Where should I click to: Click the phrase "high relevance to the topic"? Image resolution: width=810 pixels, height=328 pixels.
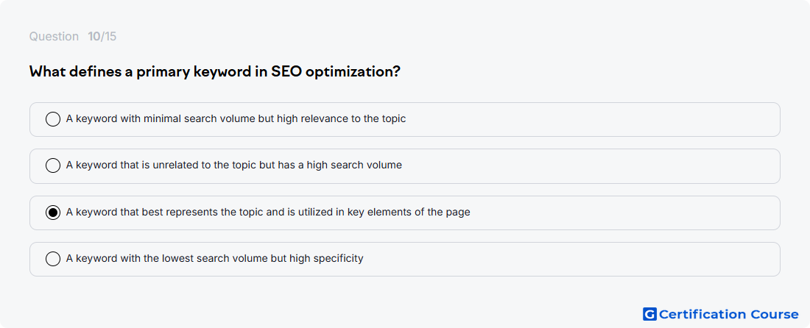pos(342,118)
